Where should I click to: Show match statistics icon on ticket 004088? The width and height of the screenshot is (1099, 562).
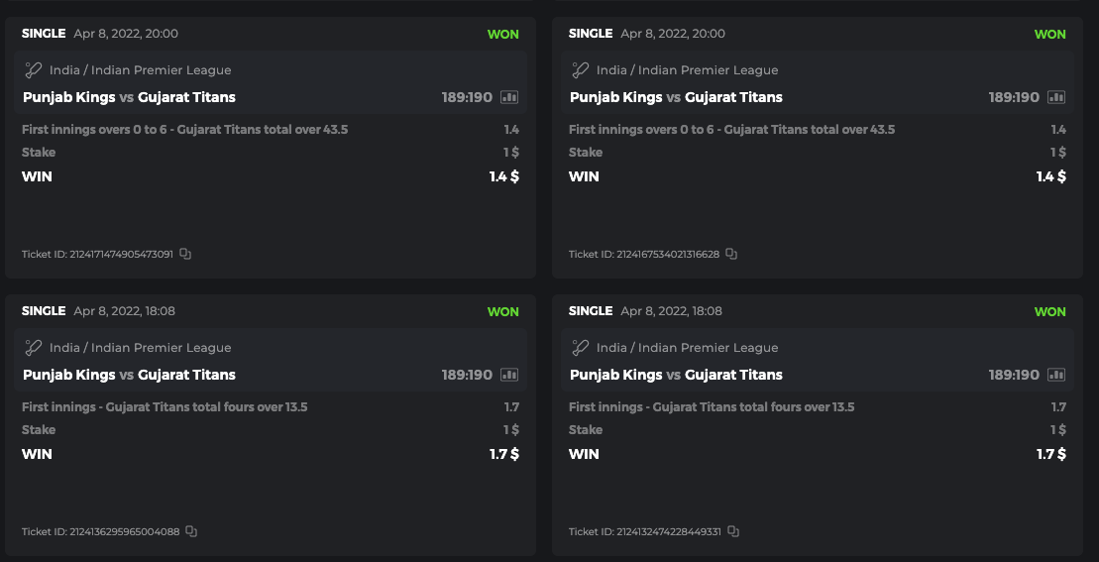point(510,375)
